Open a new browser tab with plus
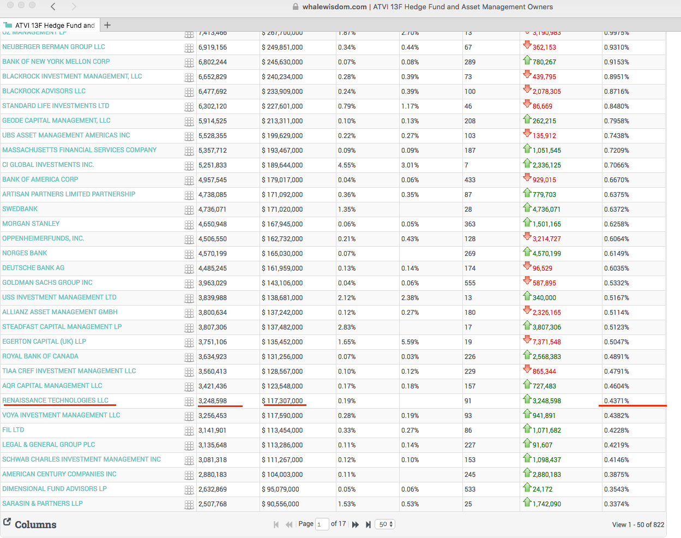Screen dimensions: 681x538 pyautogui.click(x=107, y=25)
